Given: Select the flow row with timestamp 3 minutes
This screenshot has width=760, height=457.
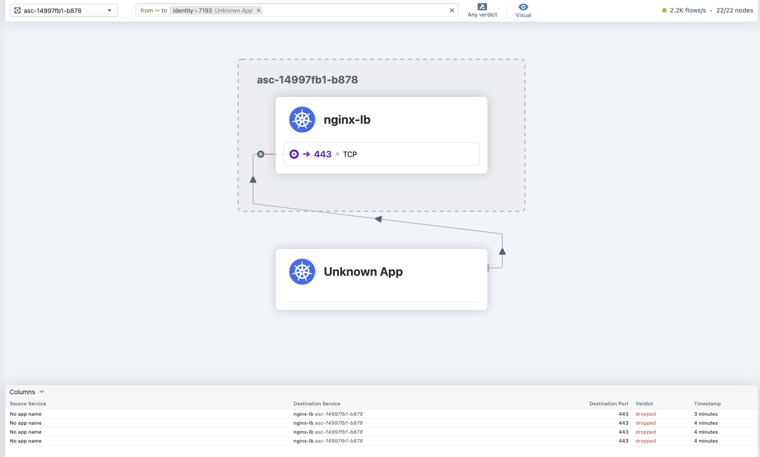Looking at the screenshot, I should click(x=382, y=414).
